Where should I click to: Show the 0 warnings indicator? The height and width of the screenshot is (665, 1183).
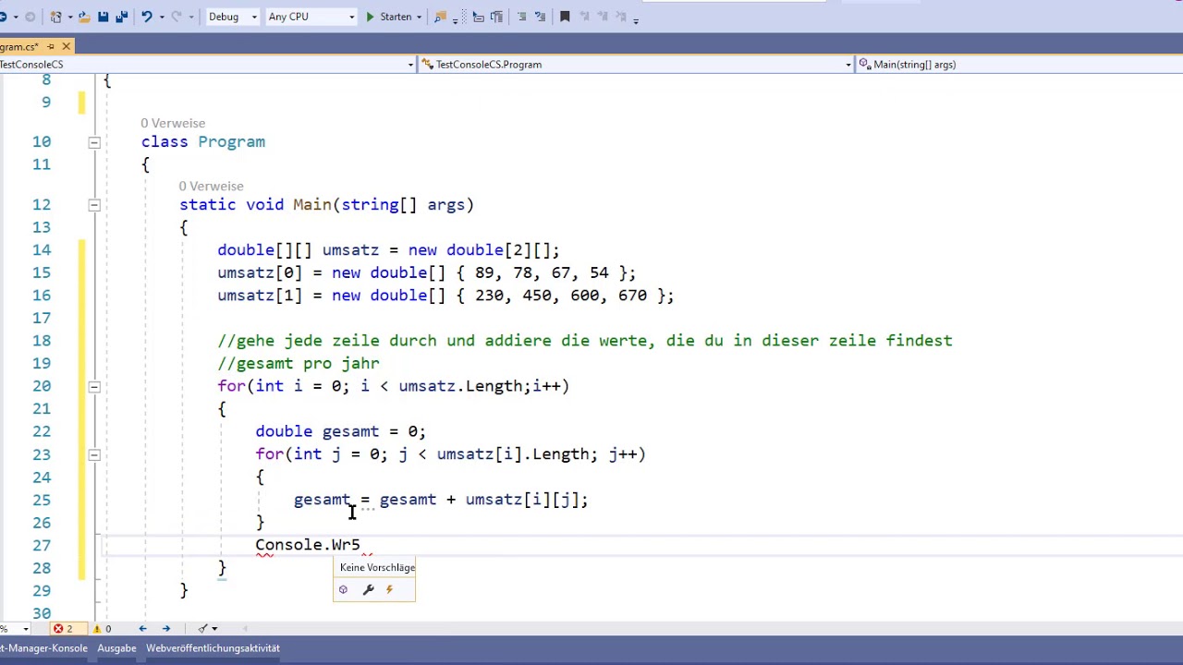point(101,629)
